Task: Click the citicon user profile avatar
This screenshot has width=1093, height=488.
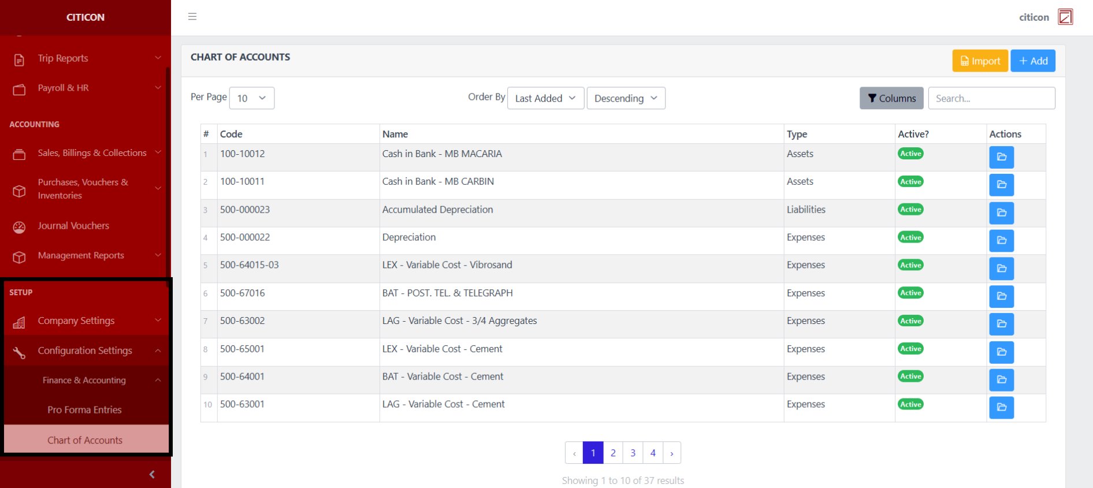Action: pyautogui.click(x=1065, y=17)
